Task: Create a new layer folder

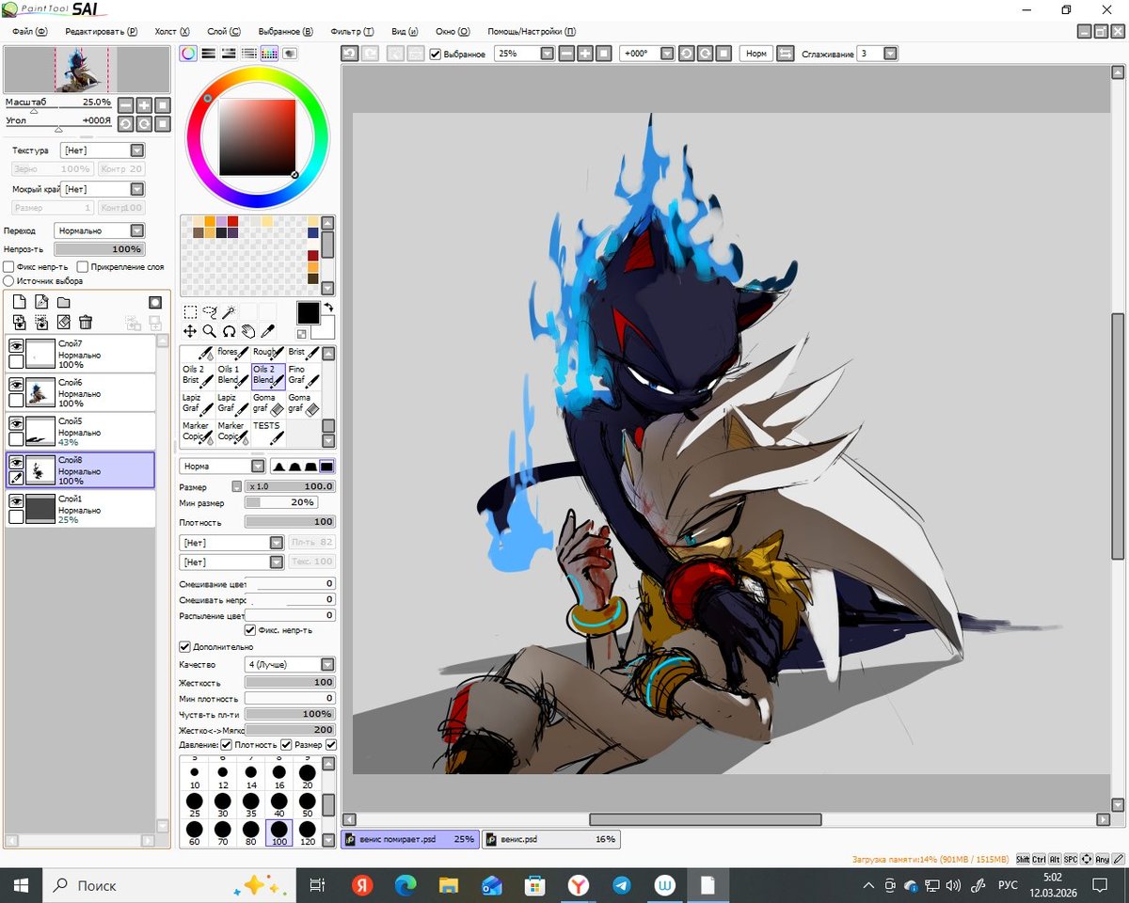Action: [64, 302]
